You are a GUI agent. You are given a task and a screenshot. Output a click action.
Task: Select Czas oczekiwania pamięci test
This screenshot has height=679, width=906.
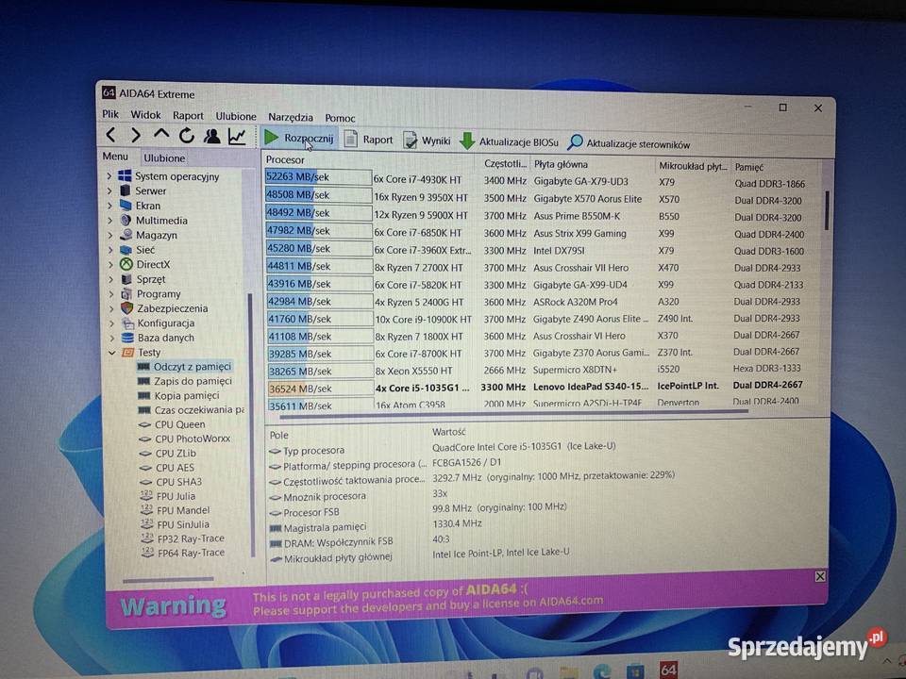pos(192,410)
